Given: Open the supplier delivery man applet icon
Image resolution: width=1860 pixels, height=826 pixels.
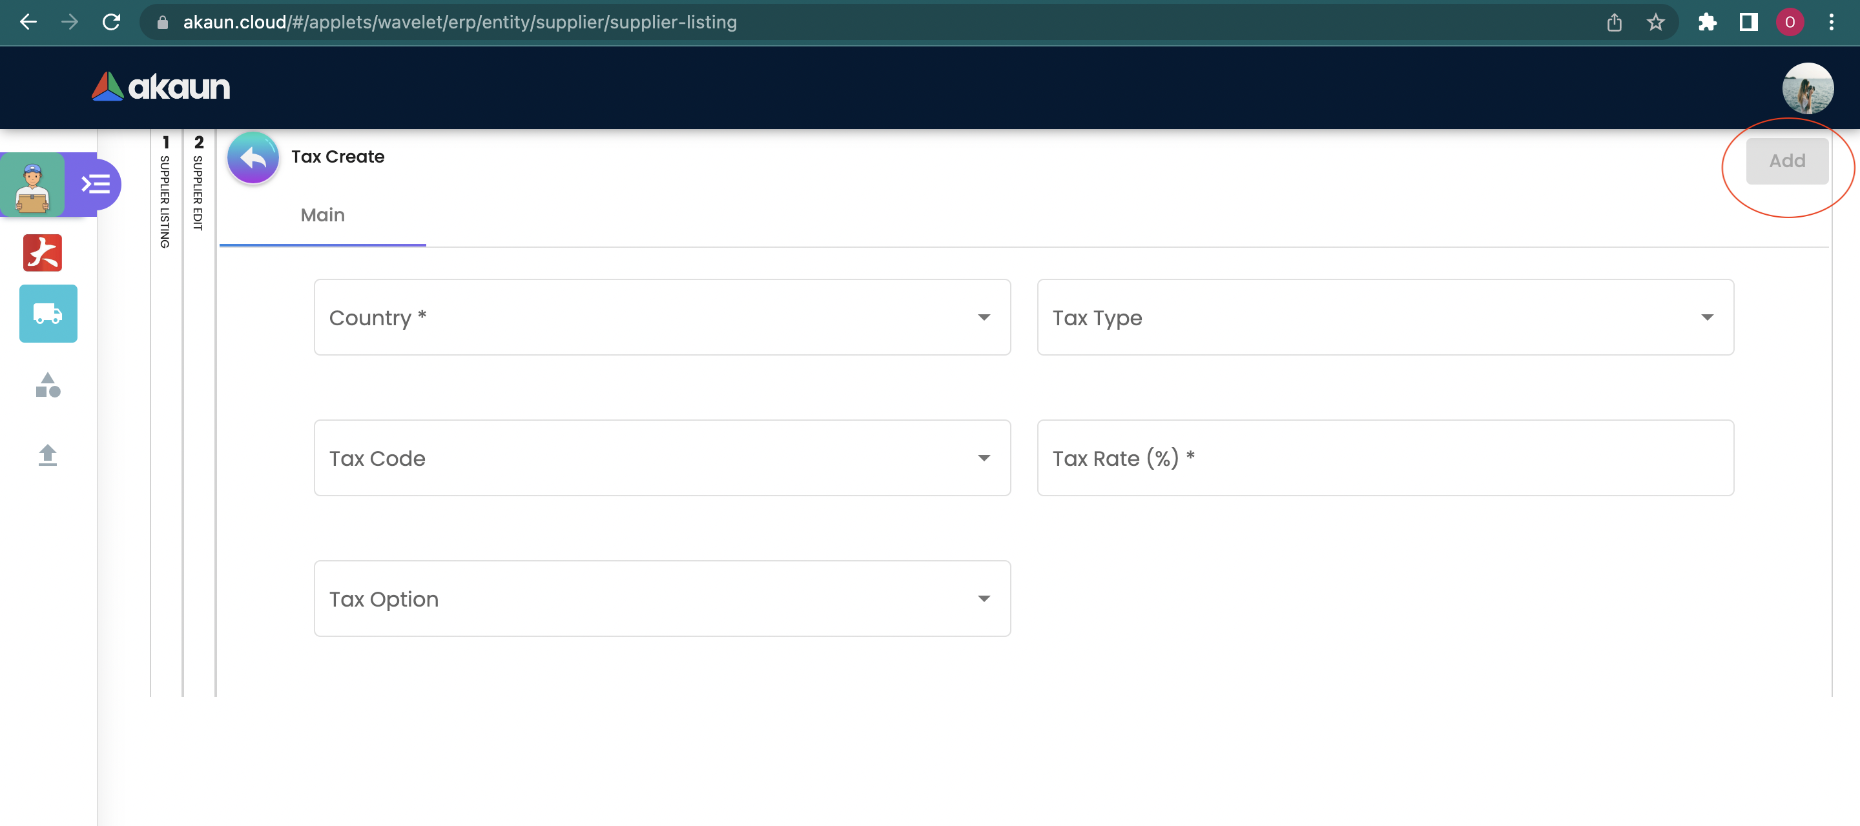Looking at the screenshot, I should pos(32,185).
